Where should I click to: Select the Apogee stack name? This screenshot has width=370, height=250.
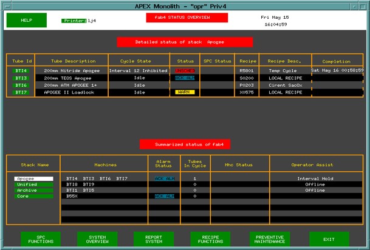coord(33,179)
